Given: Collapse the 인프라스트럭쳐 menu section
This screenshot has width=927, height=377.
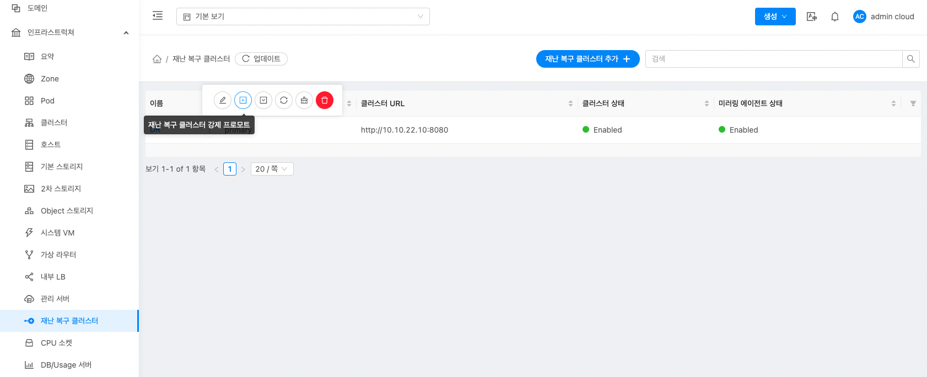Looking at the screenshot, I should pyautogui.click(x=126, y=32).
